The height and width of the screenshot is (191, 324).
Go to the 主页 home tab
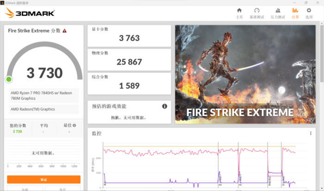click(x=239, y=13)
